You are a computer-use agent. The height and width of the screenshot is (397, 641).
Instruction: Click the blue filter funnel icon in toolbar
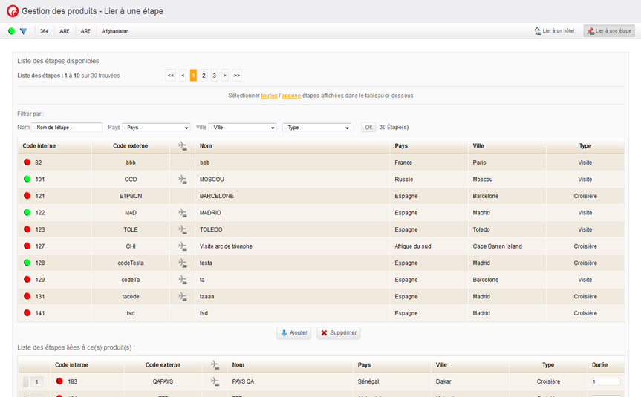pos(23,31)
